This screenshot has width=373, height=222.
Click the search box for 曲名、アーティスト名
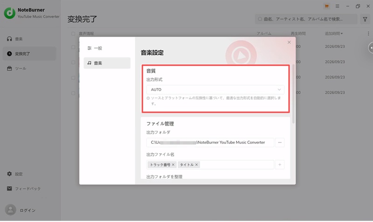pos(306,19)
